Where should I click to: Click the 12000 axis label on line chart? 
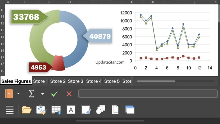coord(126,13)
